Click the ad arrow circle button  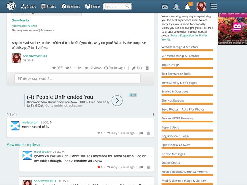click(117, 100)
